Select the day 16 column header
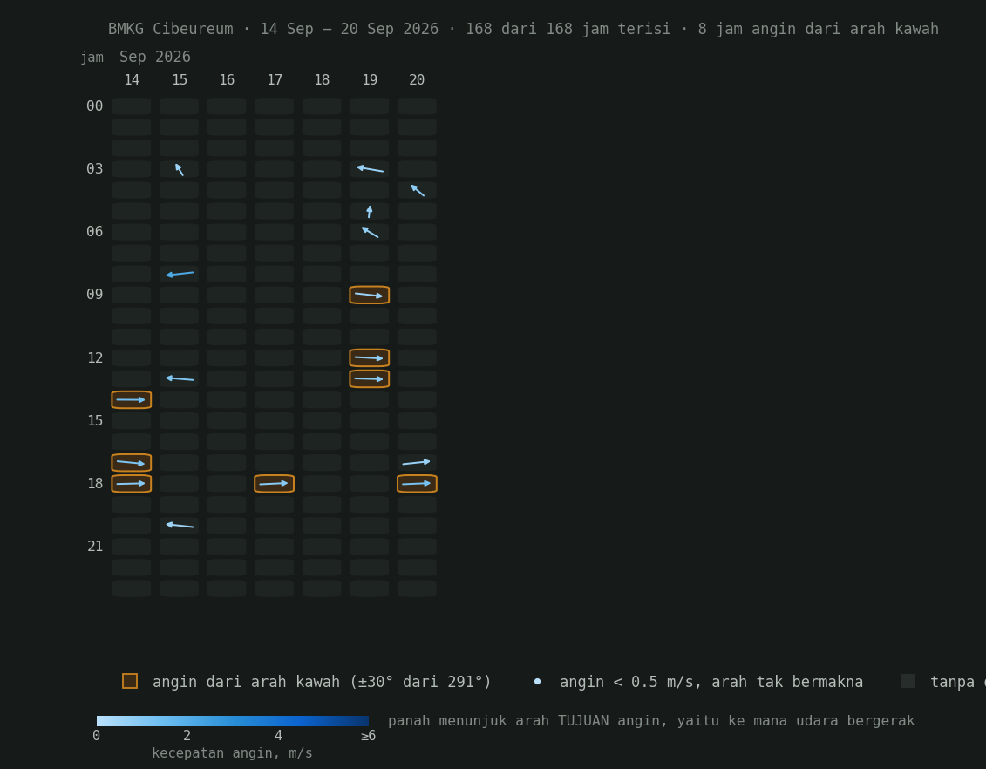Image resolution: width=986 pixels, height=769 pixels. (227, 80)
